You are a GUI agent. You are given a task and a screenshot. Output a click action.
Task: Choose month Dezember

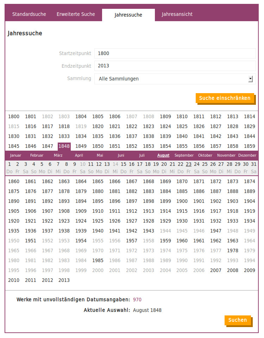click(x=247, y=156)
